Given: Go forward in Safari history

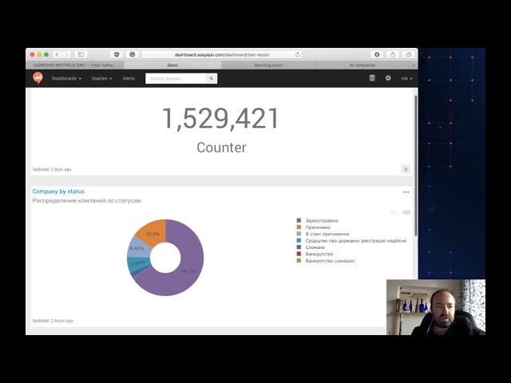Looking at the screenshot, I should coord(66,54).
